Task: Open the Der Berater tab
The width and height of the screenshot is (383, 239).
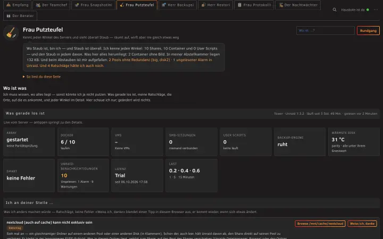Action: [20, 16]
